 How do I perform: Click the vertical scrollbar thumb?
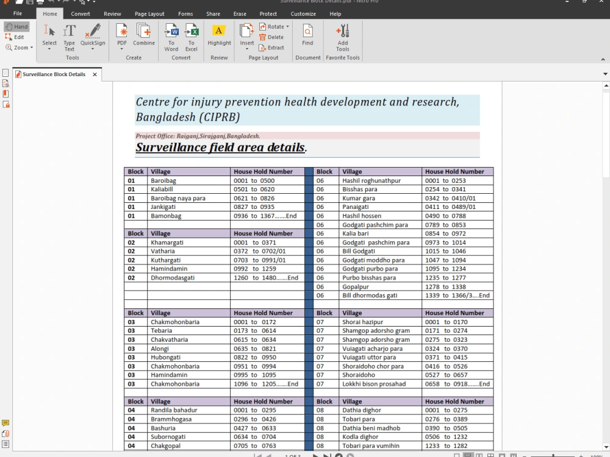(606, 135)
